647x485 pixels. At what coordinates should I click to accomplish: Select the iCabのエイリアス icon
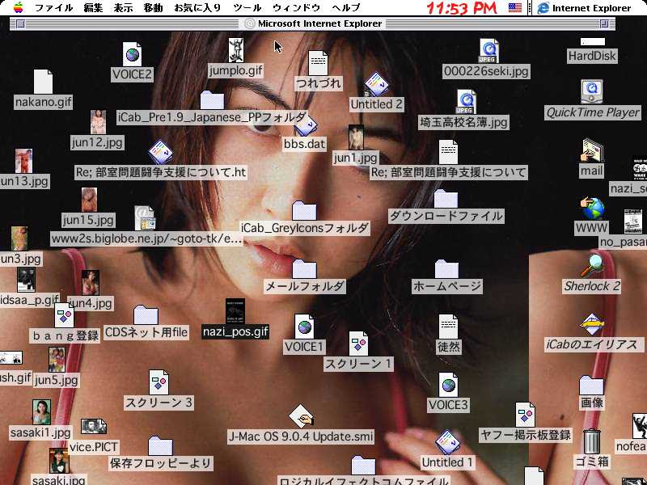(x=593, y=323)
